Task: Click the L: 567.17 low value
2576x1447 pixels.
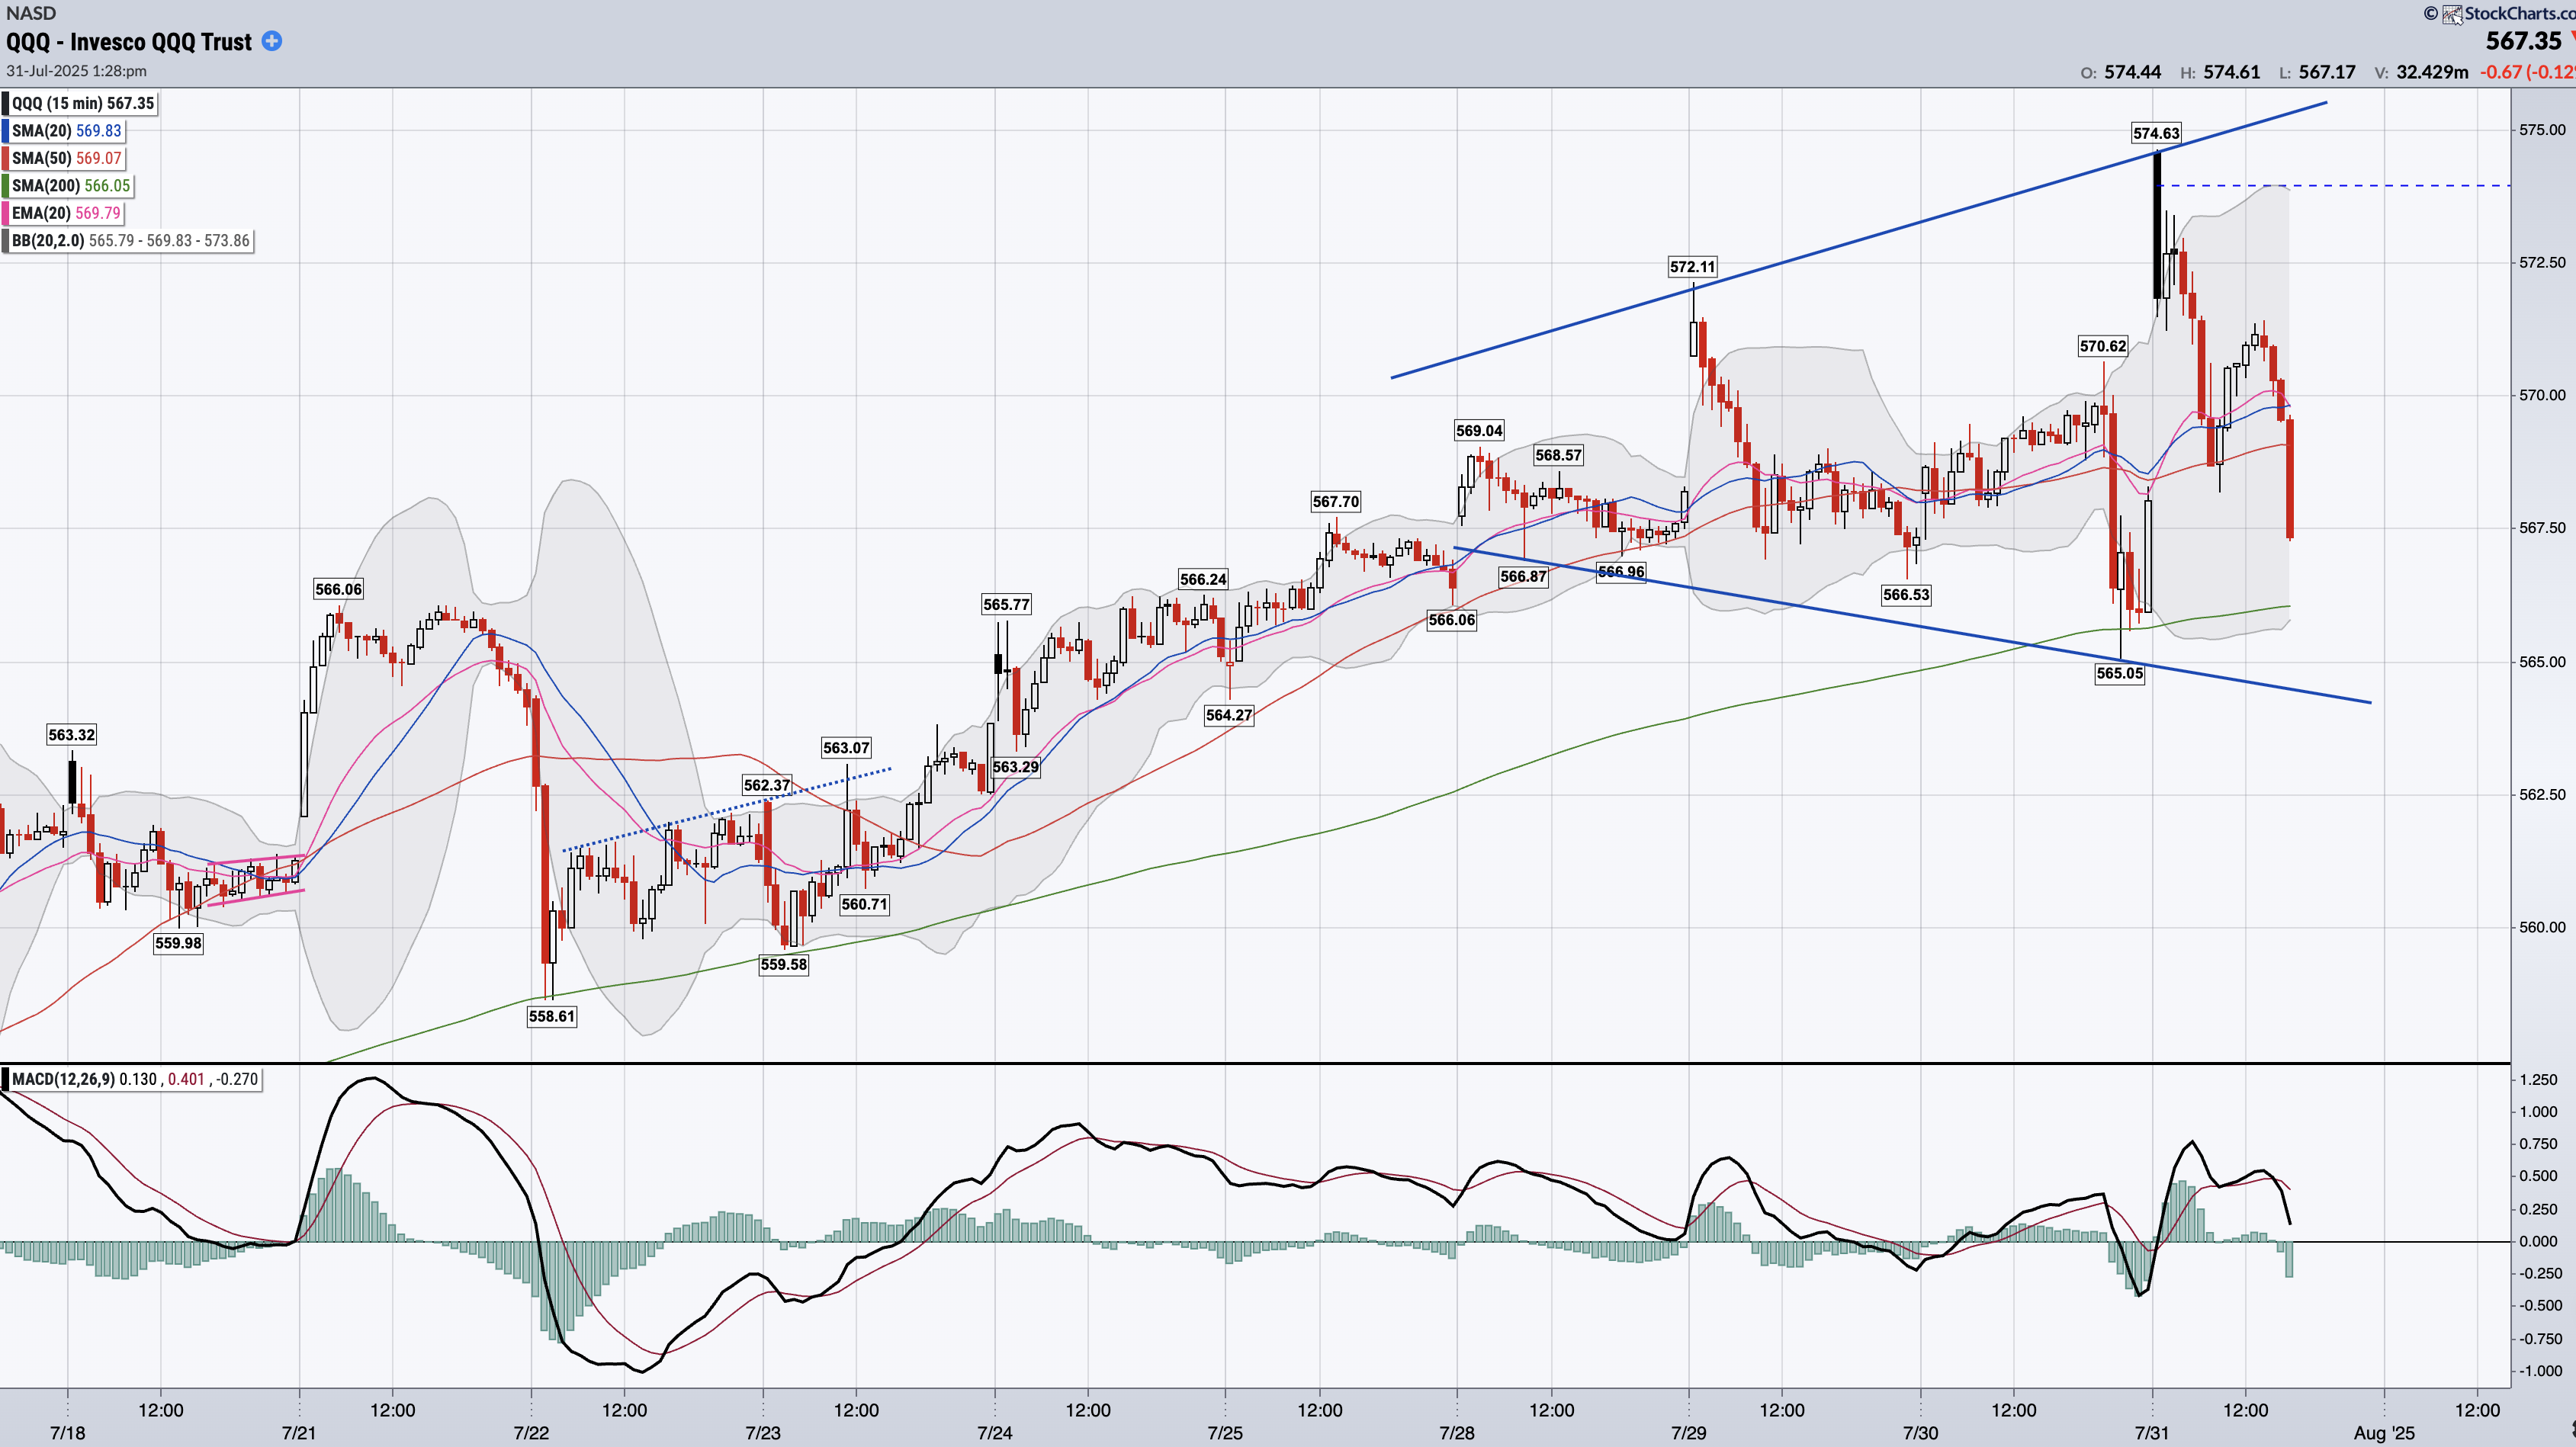Action: (x=2317, y=72)
